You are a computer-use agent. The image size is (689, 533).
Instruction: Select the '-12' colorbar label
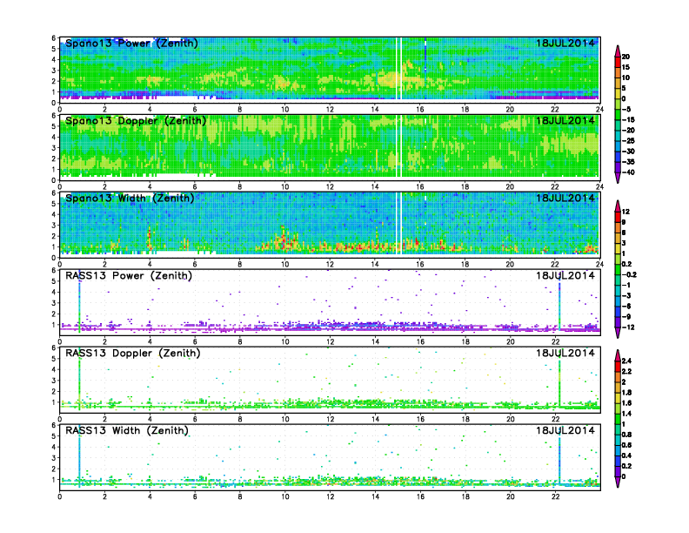(x=628, y=327)
